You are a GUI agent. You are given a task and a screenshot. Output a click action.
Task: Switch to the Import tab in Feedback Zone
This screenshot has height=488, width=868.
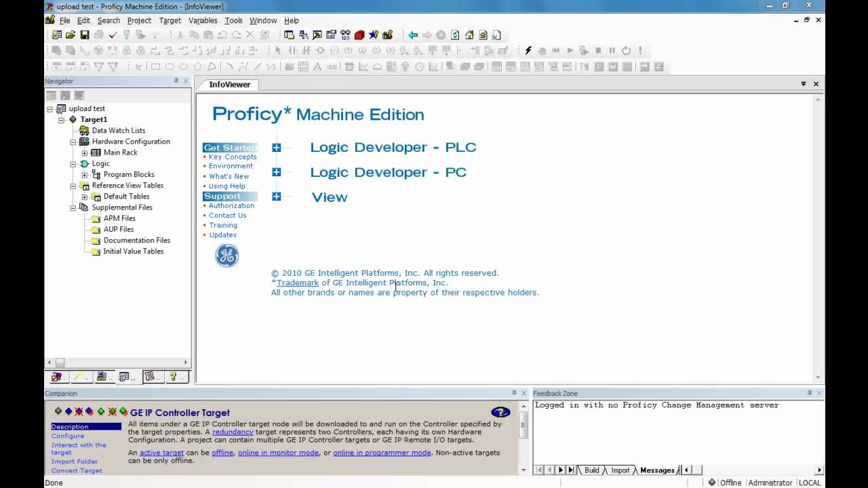click(x=620, y=470)
